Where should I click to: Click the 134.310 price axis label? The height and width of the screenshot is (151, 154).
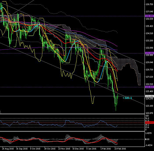tap(149, 33)
